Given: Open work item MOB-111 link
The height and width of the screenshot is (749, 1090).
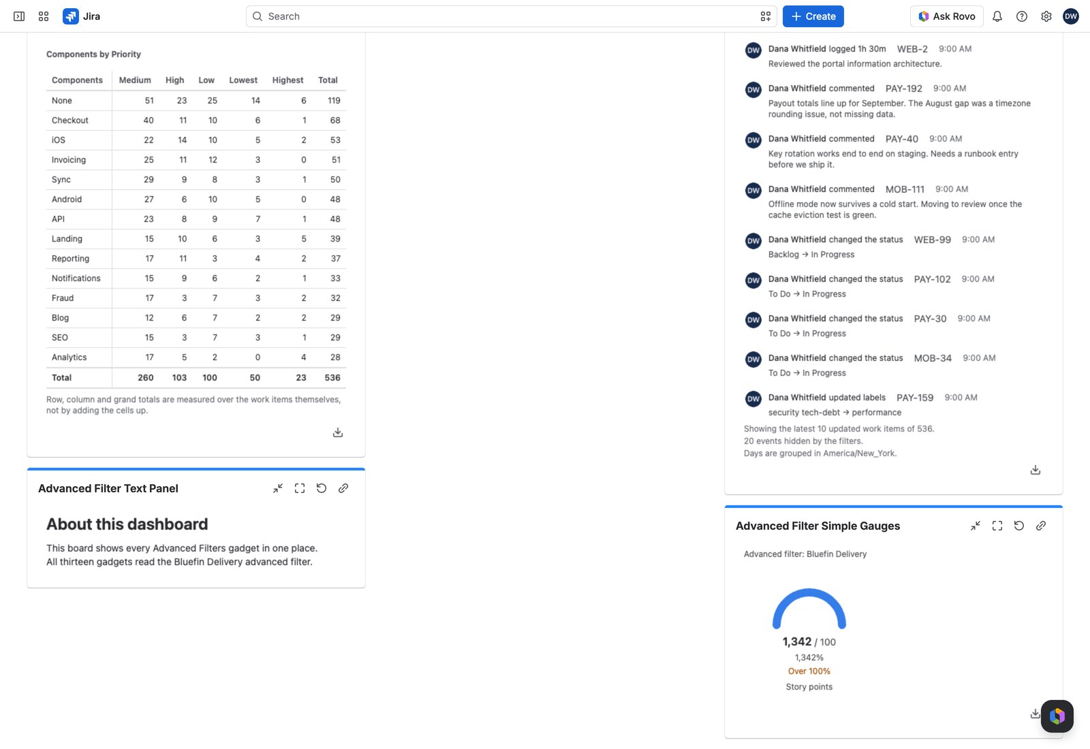Looking at the screenshot, I should click(905, 189).
